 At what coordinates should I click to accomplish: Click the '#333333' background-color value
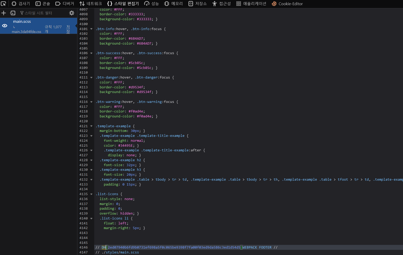tap(144, 19)
